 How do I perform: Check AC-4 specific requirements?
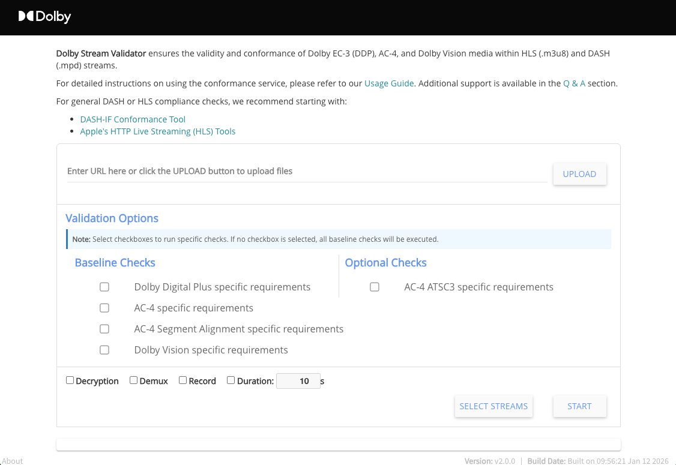click(104, 308)
